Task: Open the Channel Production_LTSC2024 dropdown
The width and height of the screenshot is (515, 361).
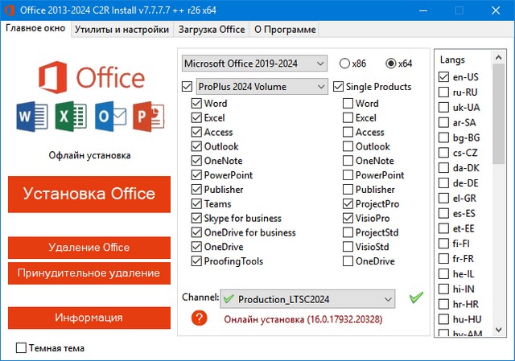Action: coord(307,298)
